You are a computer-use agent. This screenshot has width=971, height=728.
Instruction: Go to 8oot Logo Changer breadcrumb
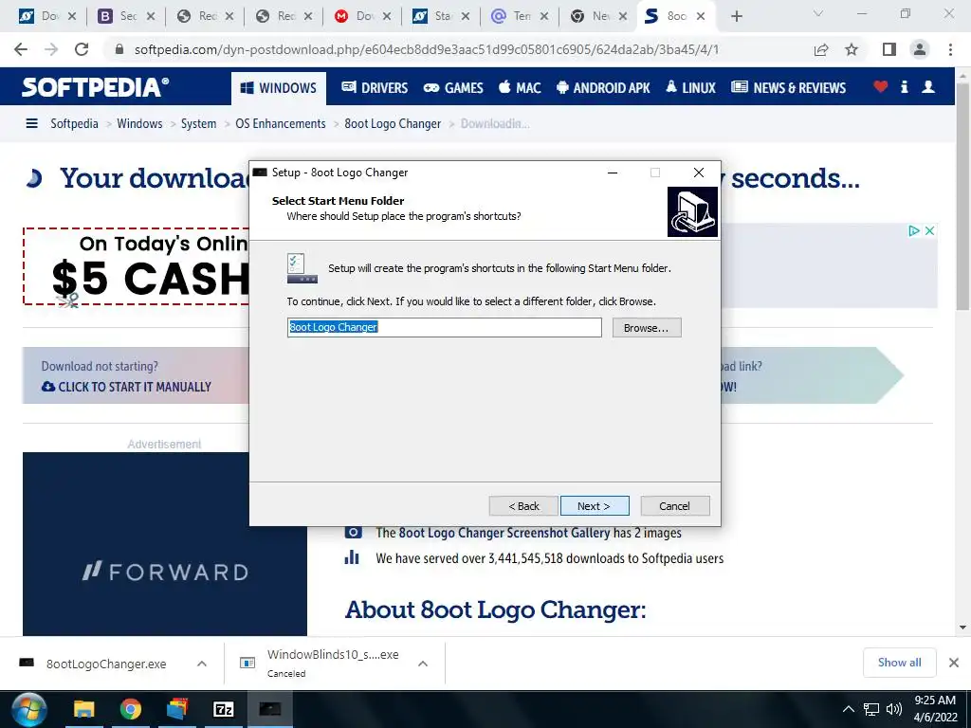tap(393, 124)
